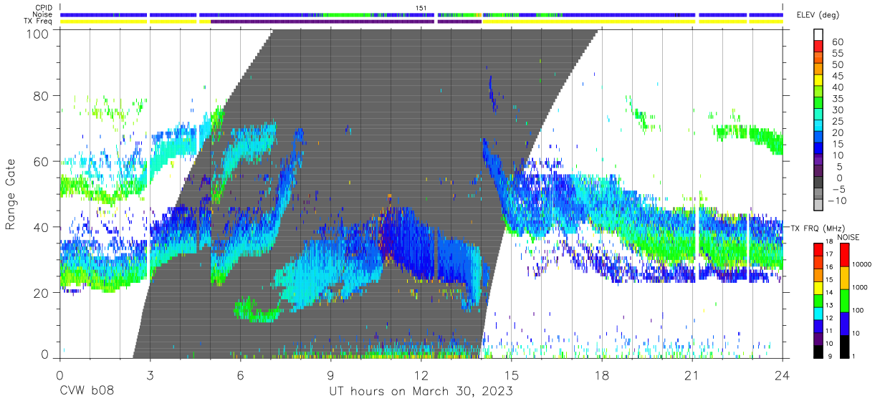This screenshot has width=880, height=406.
Task: Click the x-axis hour tick '12'
Action: click(421, 374)
